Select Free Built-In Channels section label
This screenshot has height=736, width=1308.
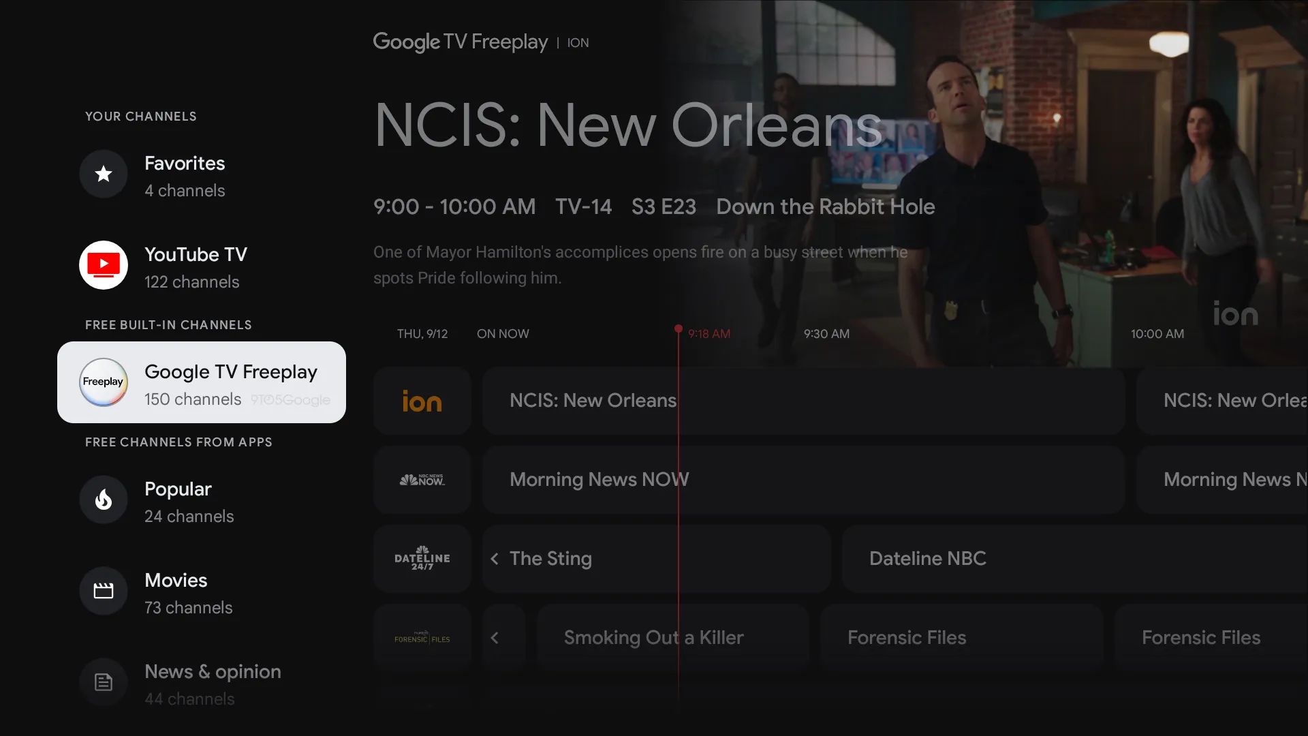point(168,324)
